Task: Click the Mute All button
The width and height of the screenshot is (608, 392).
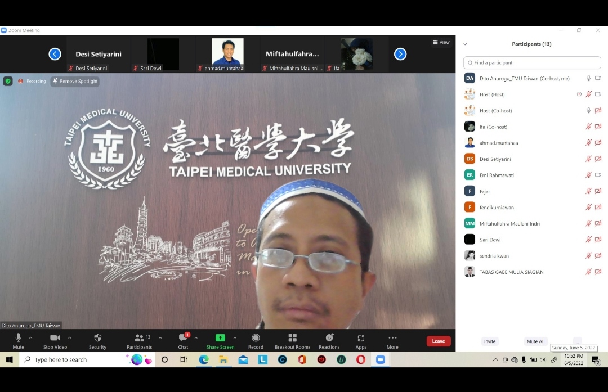Action: pos(535,341)
